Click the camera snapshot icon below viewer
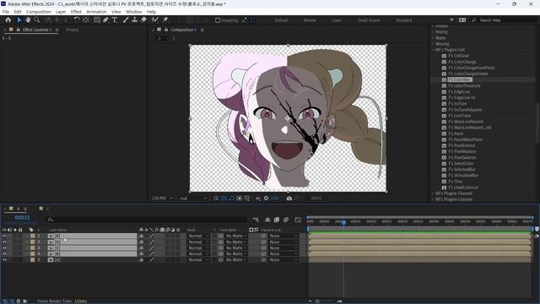This screenshot has width=540, height=304. (289, 198)
